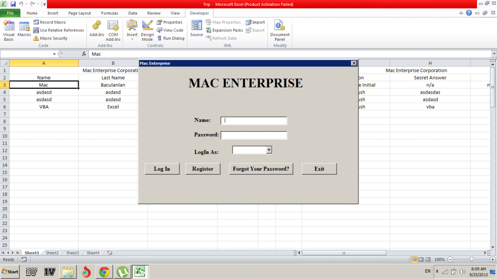The image size is (497, 279).
Task: Go to the Formulas tab
Action: [110, 13]
